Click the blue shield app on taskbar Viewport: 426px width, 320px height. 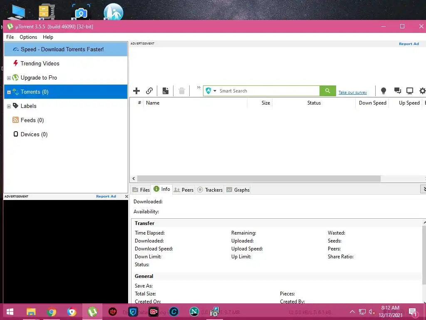click(x=133, y=312)
